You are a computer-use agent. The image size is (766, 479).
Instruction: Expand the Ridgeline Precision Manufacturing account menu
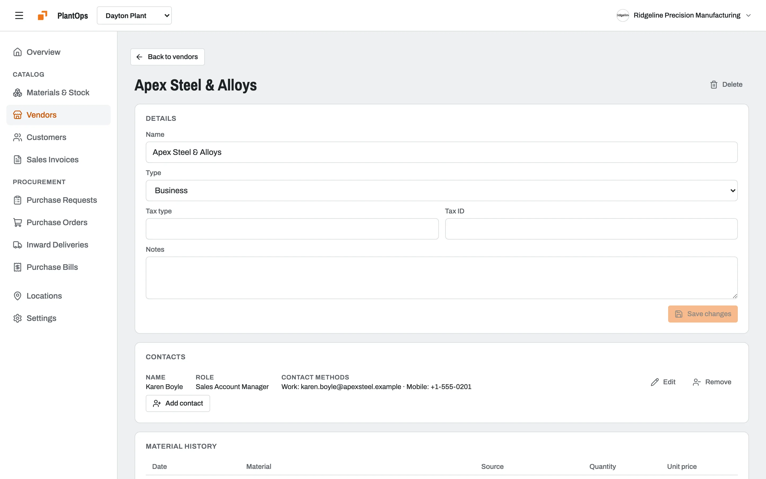684,15
